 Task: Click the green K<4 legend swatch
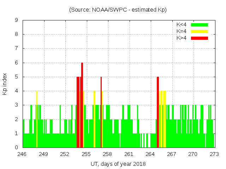[200, 25]
